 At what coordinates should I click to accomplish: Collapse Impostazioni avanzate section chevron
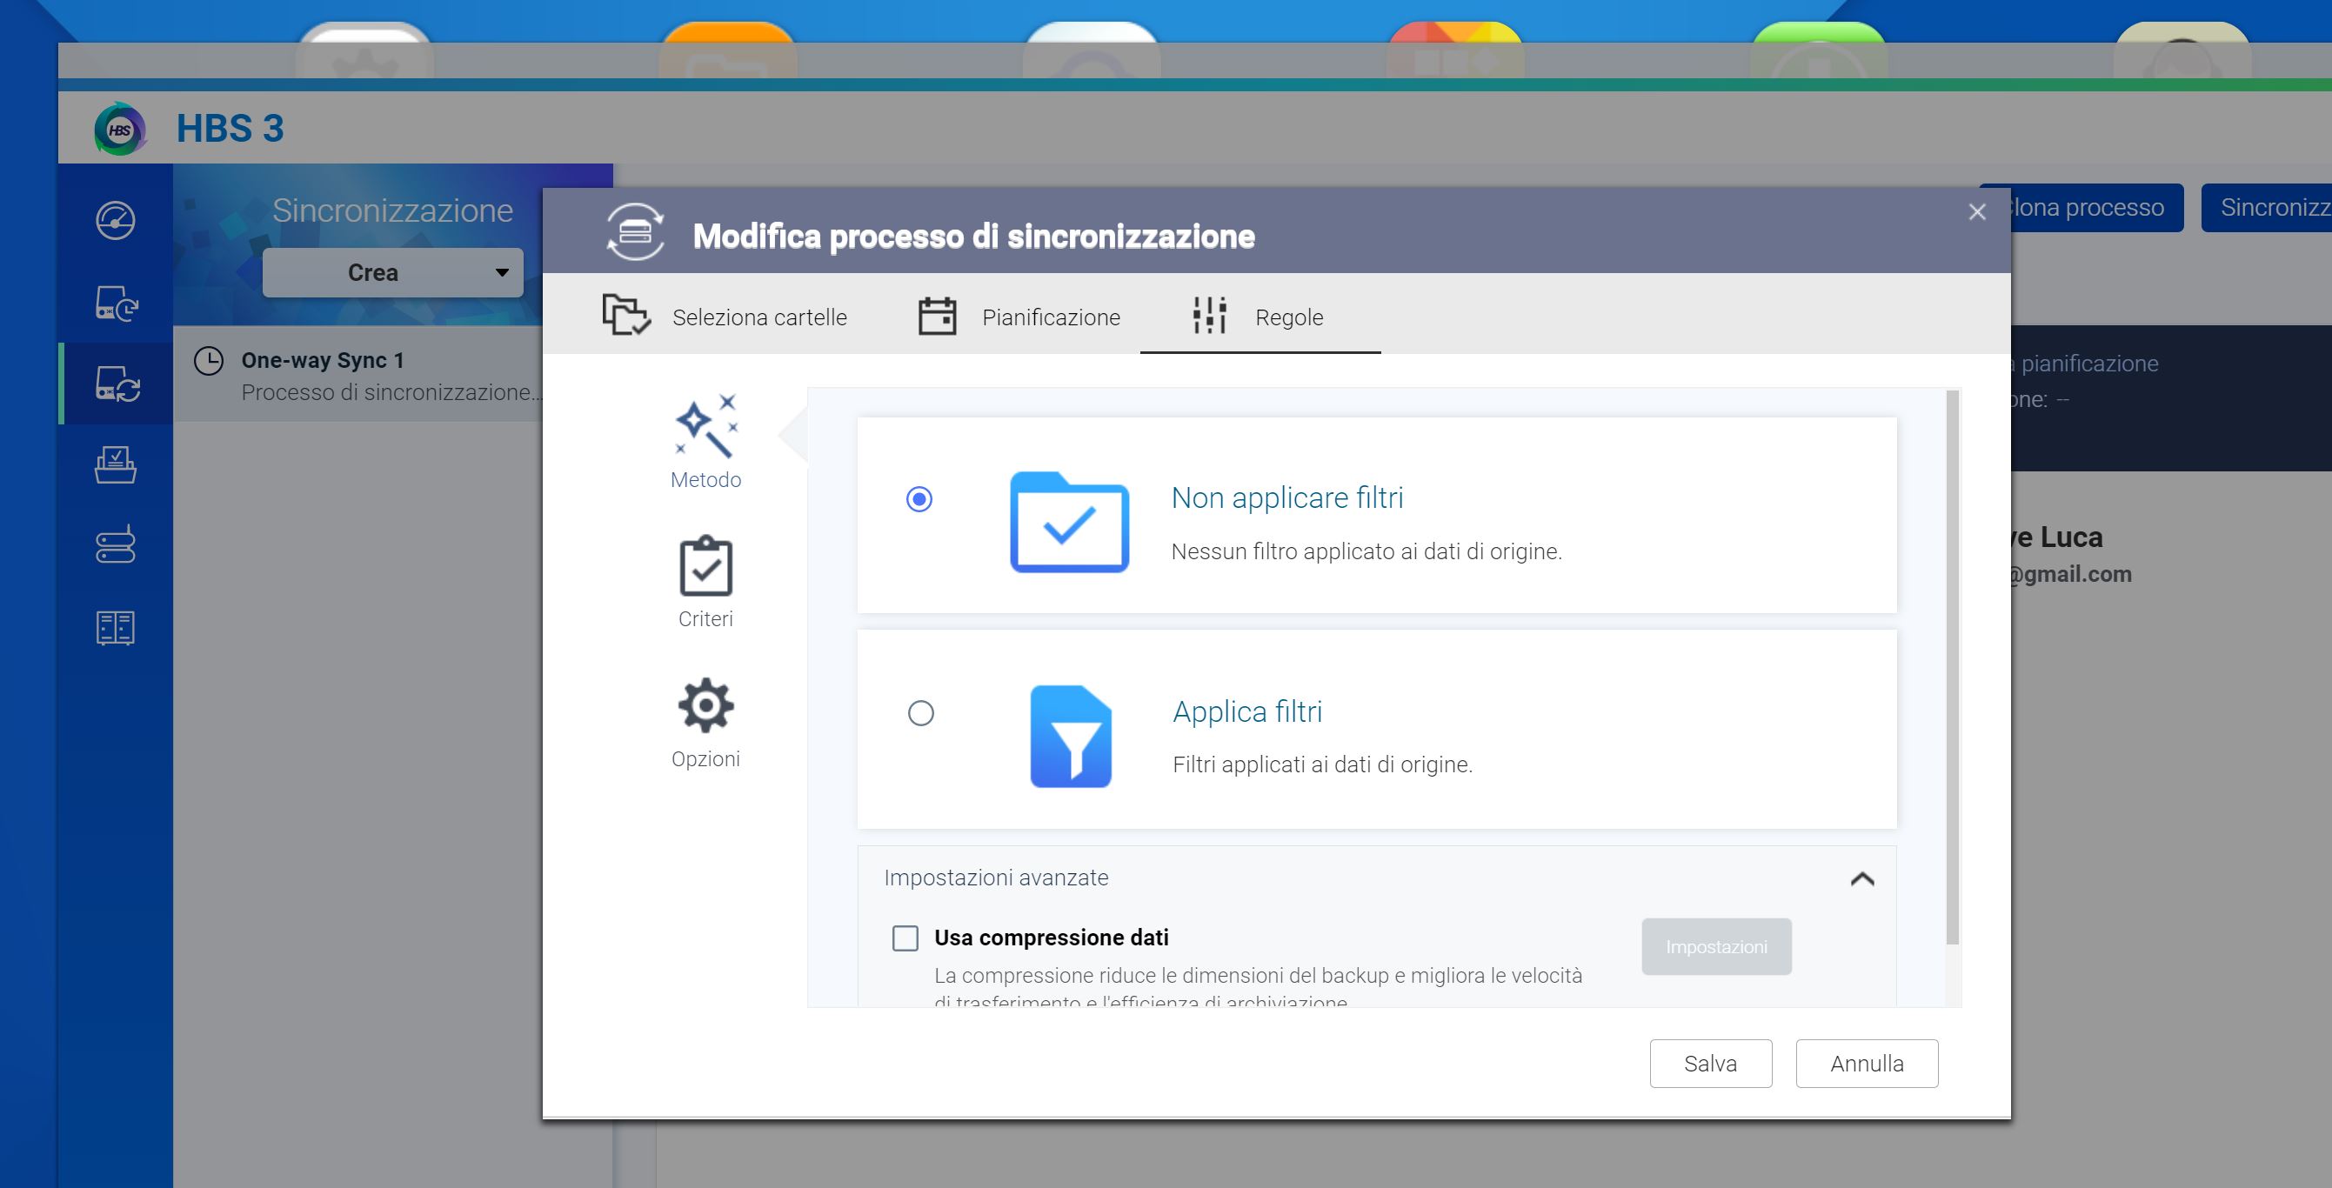click(1861, 878)
